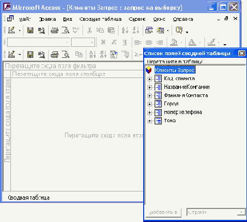Open the Правка menu
The height and width of the screenshot is (222, 247).
[x=48, y=19]
